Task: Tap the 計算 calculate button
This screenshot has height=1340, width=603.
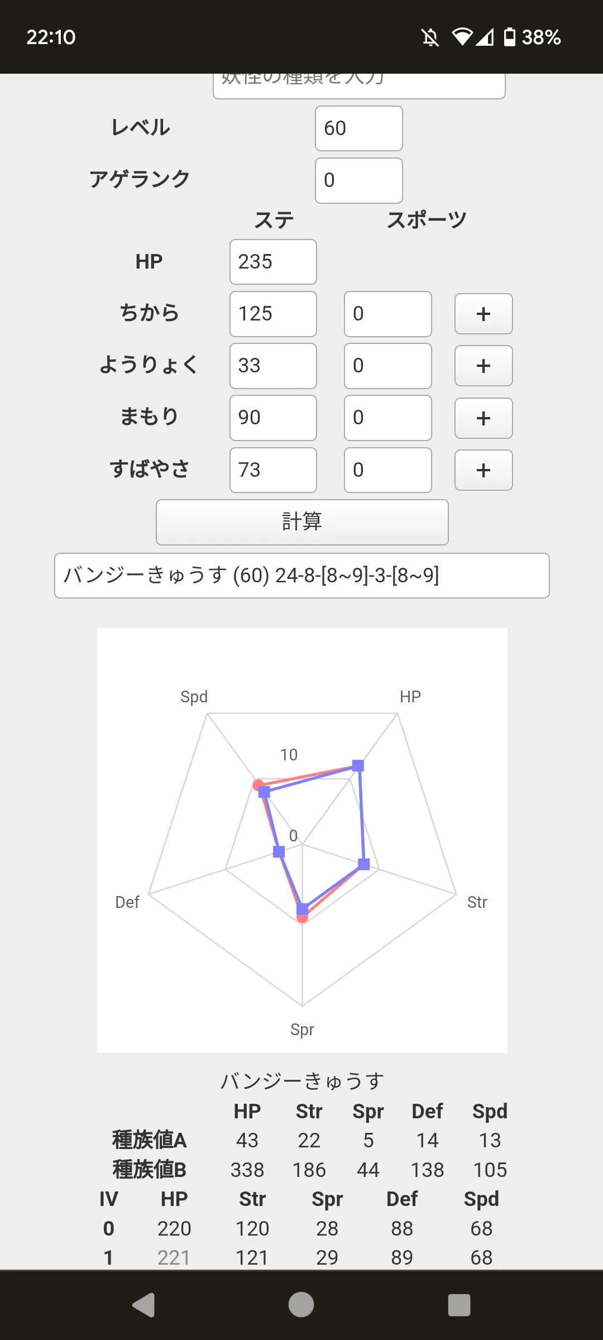Action: [x=302, y=522]
